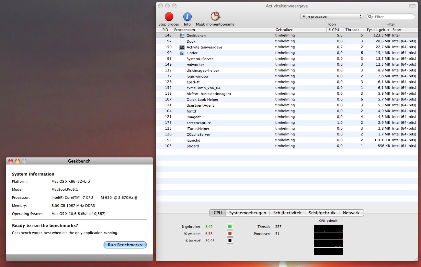
Task: Sort by Procesnaam column header
Action: [223, 30]
